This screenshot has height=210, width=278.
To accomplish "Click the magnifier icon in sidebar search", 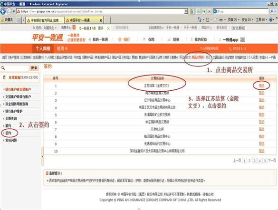I will click(x=3, y=67).
